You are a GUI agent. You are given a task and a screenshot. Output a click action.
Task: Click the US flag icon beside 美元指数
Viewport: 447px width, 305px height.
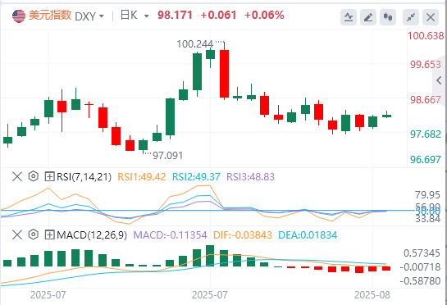pyautogui.click(x=19, y=16)
